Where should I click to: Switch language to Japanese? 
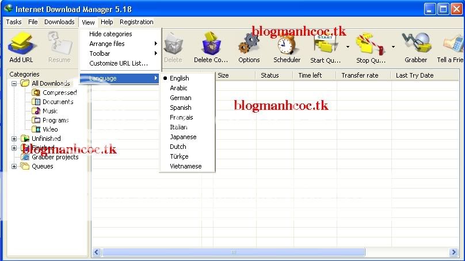tap(187, 137)
